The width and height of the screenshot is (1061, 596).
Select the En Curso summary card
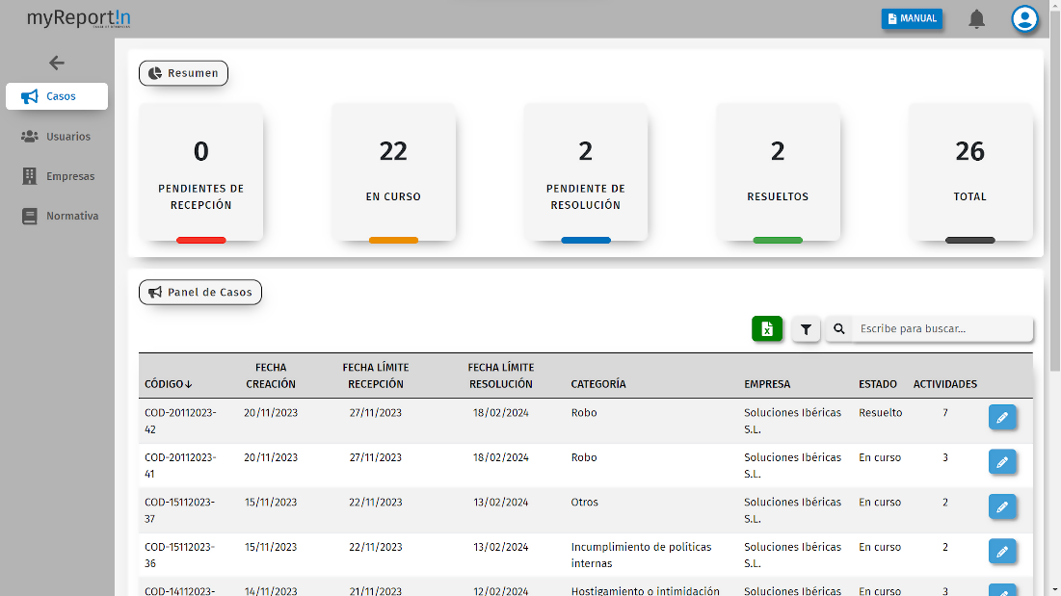393,173
